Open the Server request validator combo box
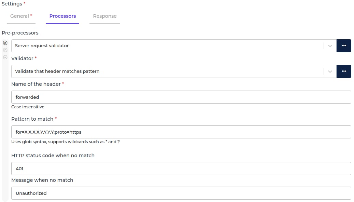This screenshot has width=354, height=202. coord(174,46)
